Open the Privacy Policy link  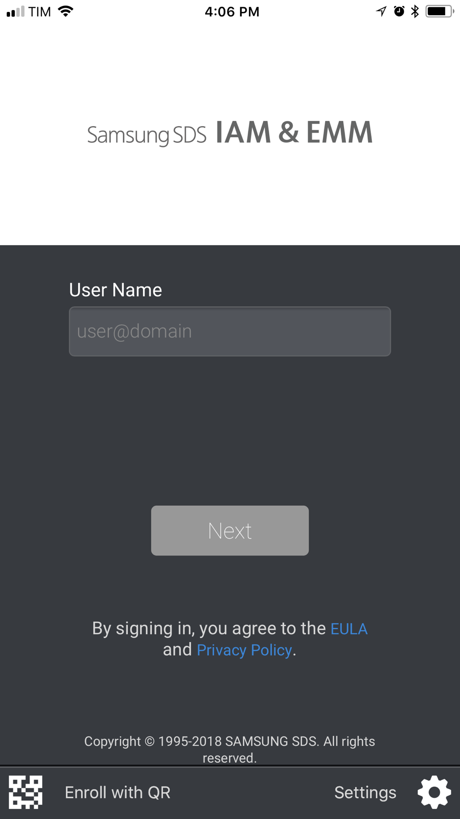click(x=244, y=650)
